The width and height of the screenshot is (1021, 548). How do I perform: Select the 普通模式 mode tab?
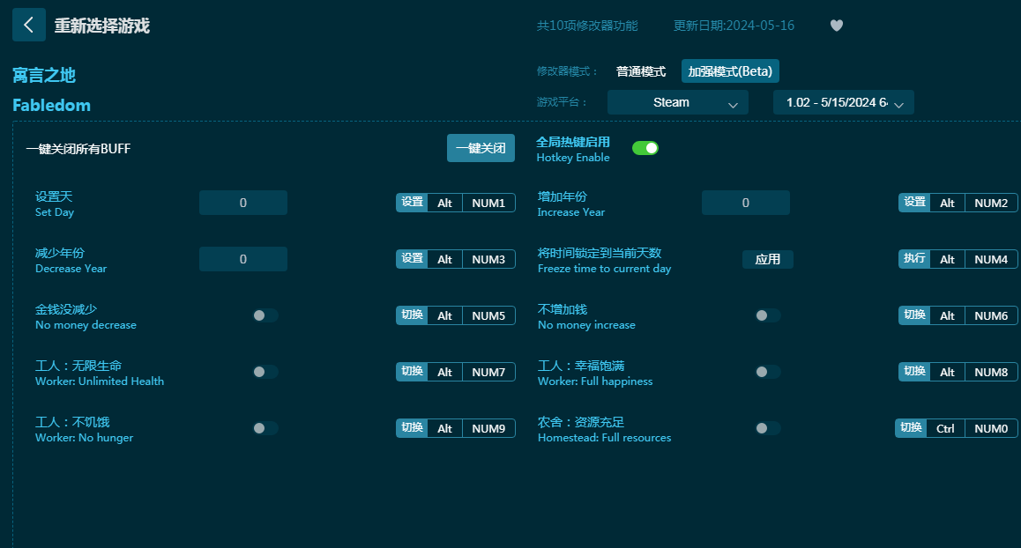pyautogui.click(x=641, y=71)
